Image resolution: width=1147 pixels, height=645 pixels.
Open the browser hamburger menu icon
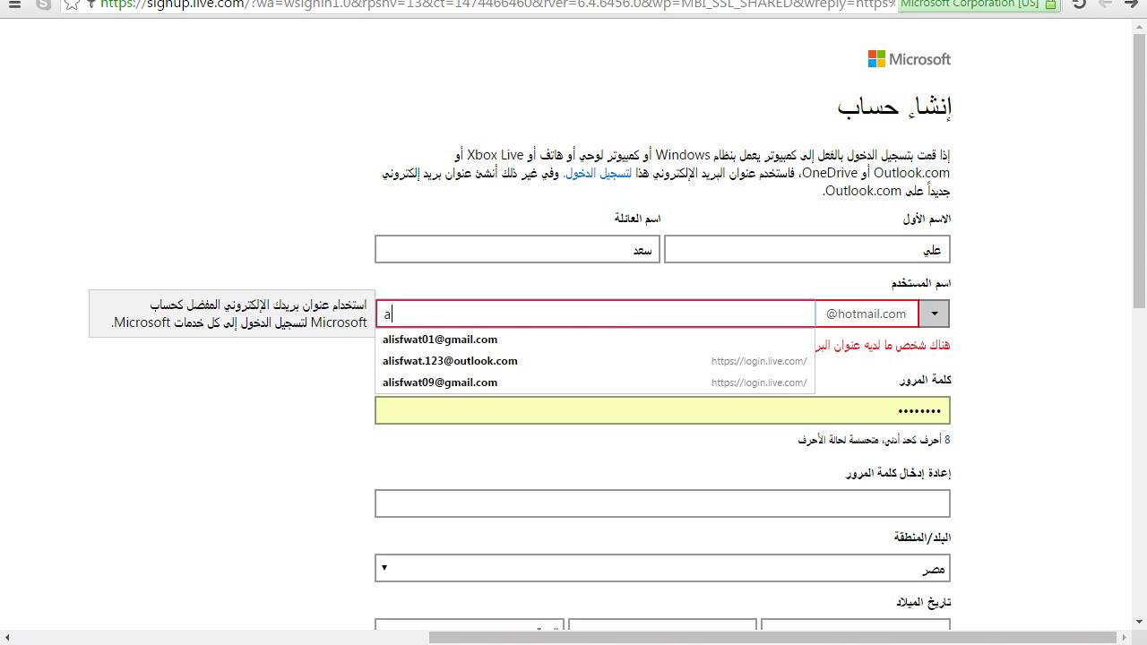tap(14, 4)
